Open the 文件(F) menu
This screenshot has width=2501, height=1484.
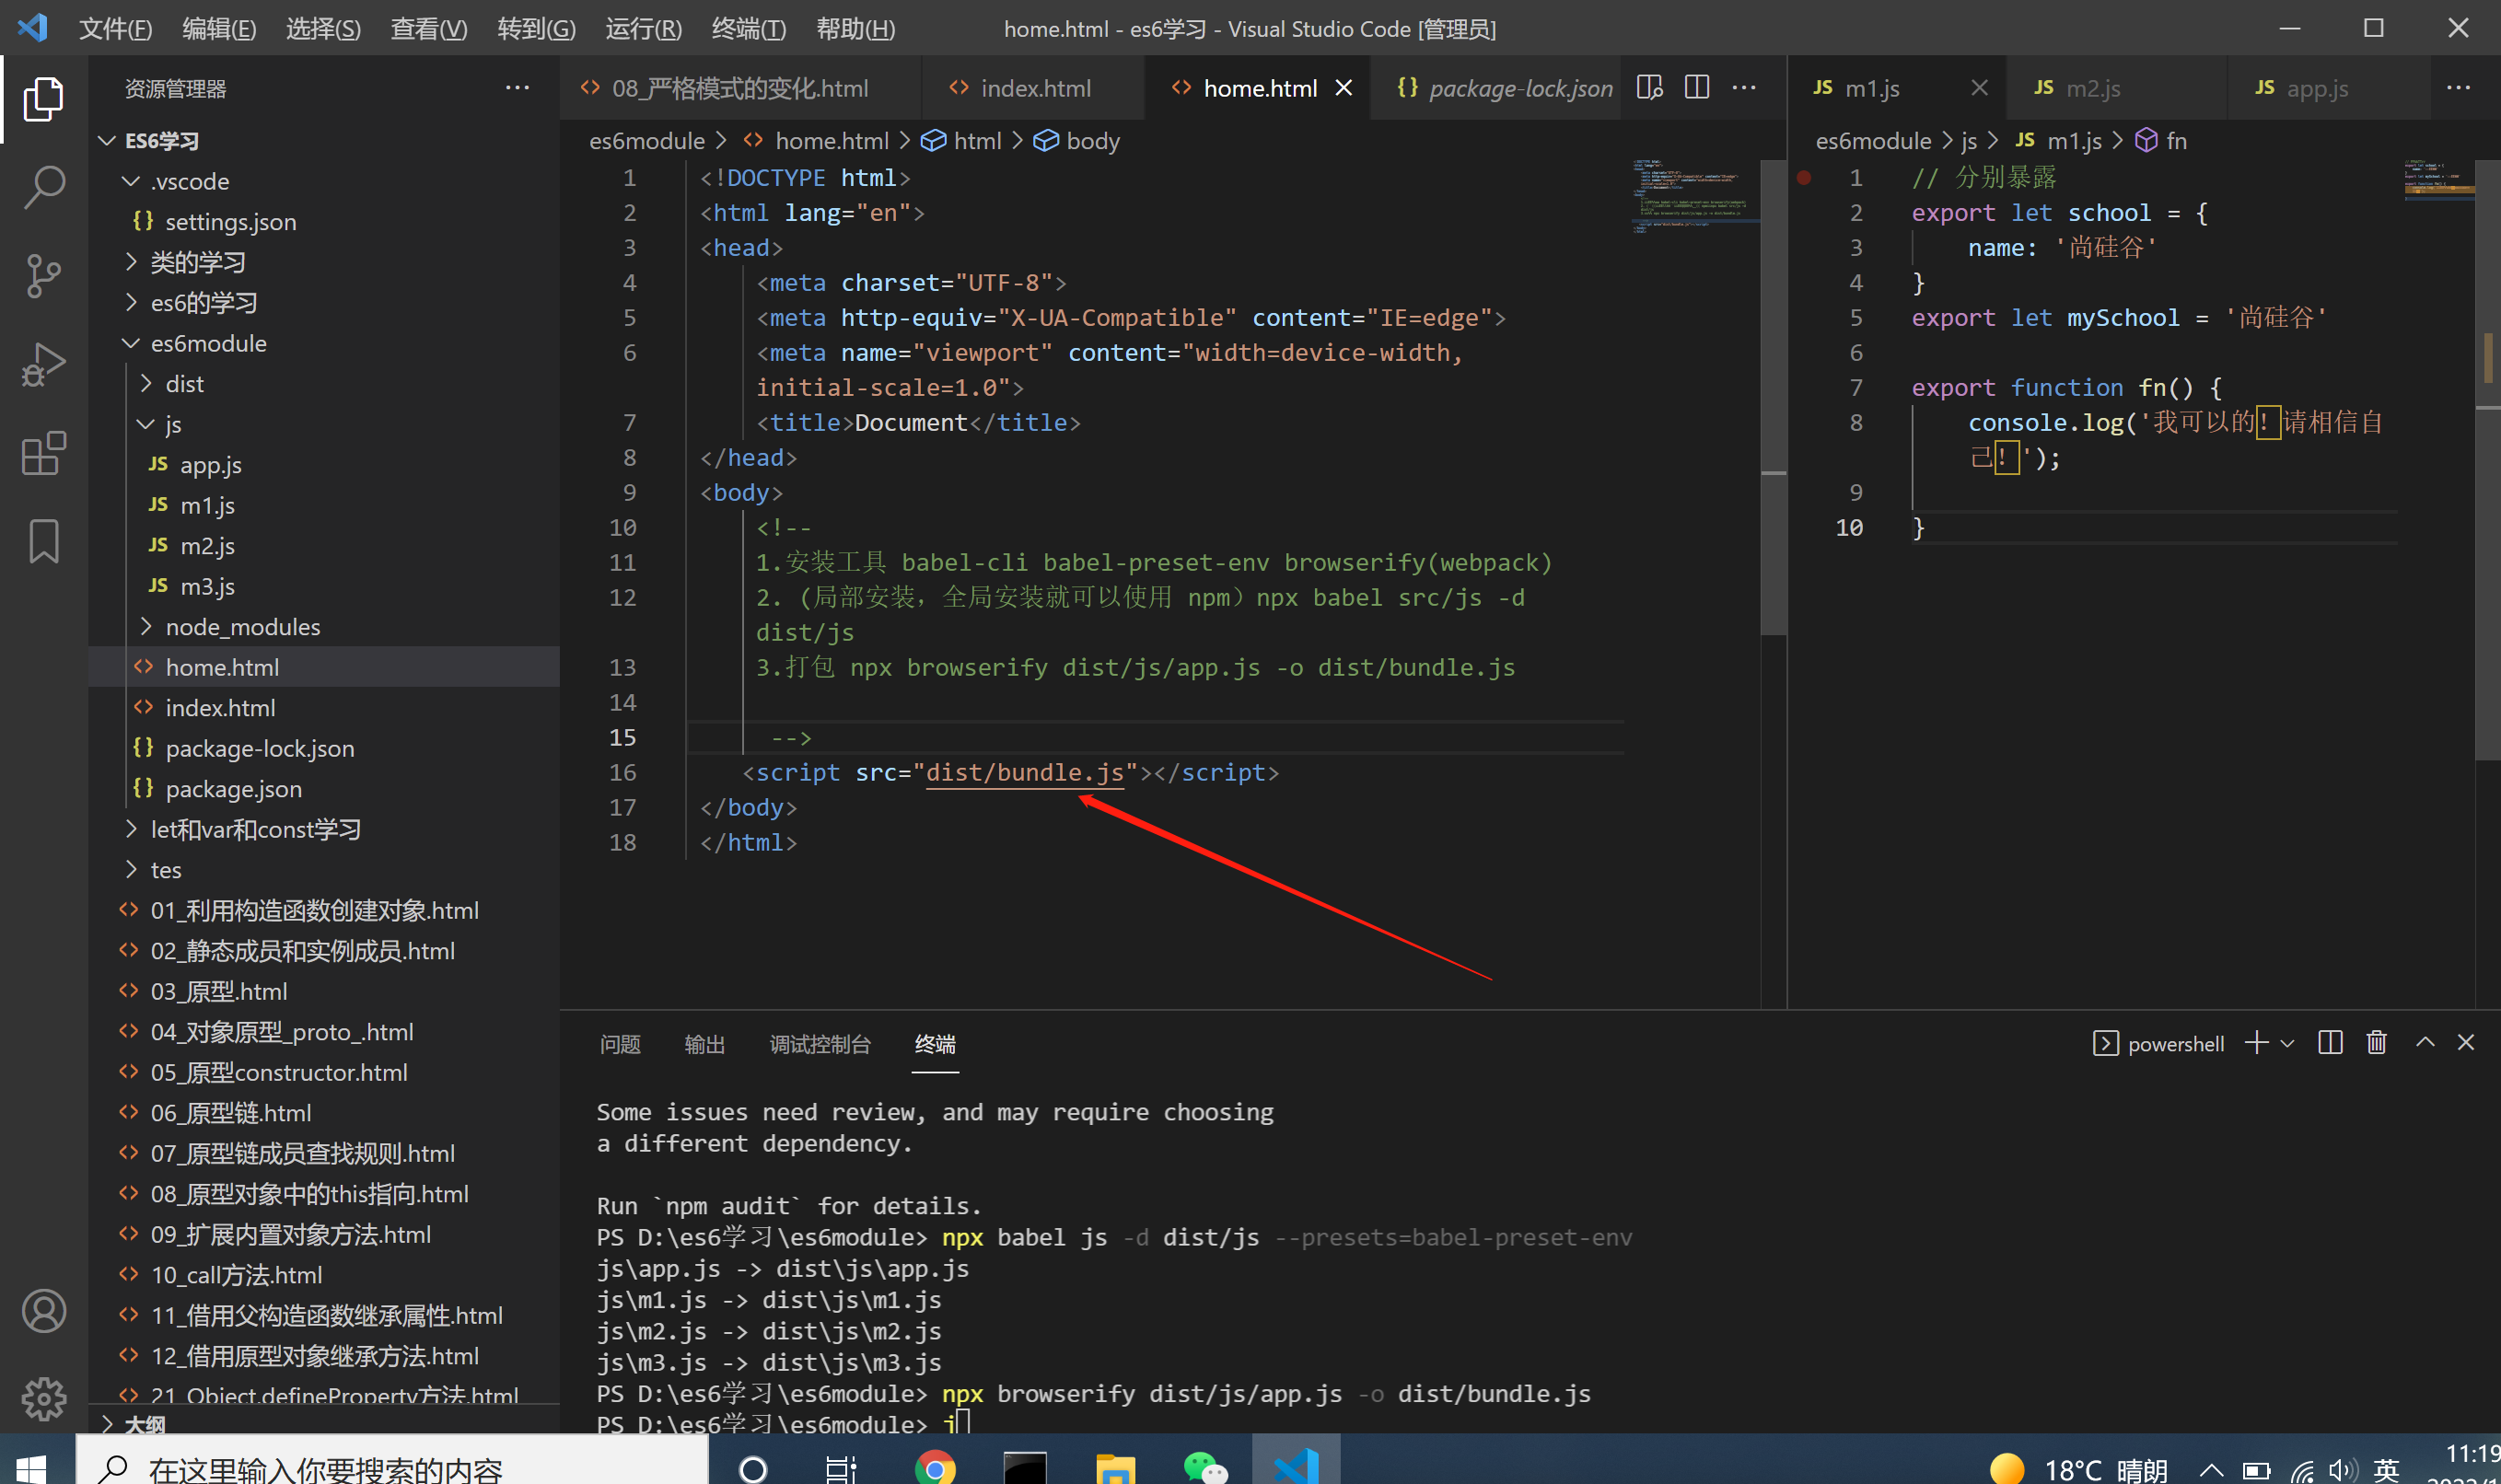(x=116, y=29)
